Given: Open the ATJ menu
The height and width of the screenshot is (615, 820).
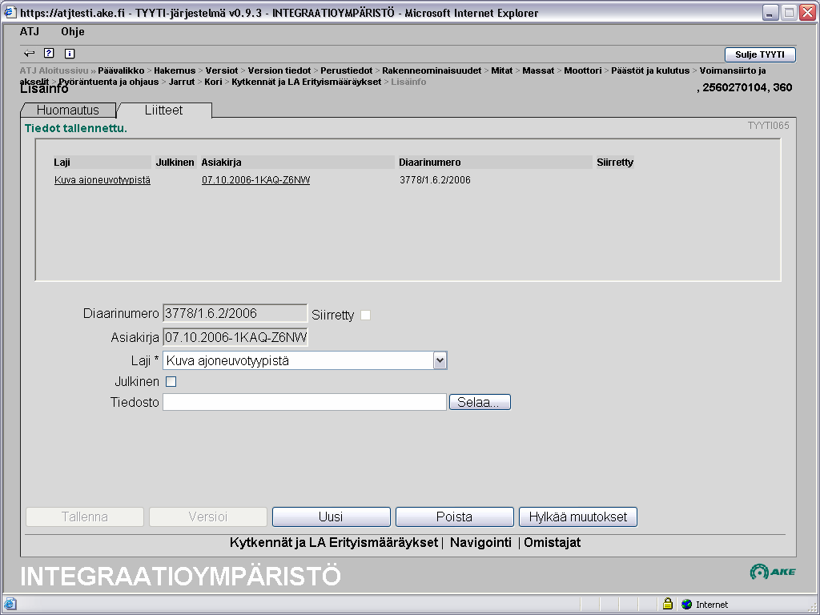Looking at the screenshot, I should coord(30,31).
